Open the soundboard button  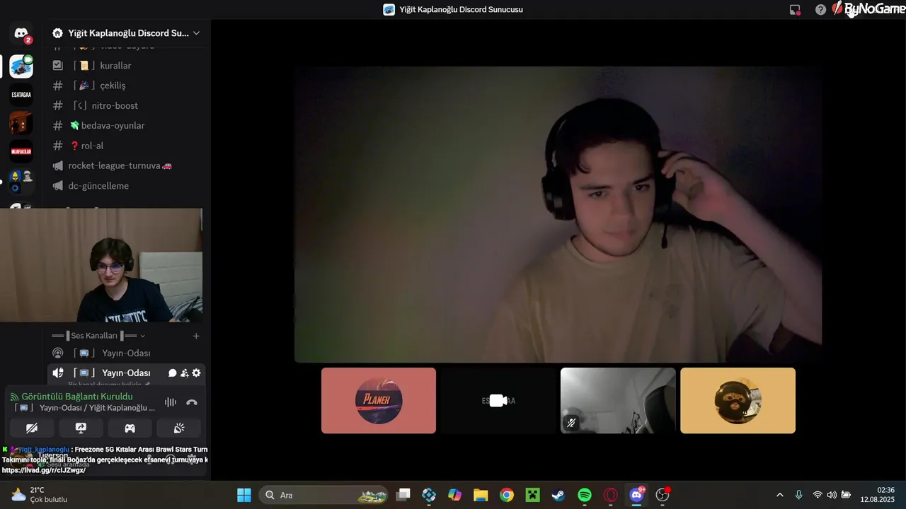click(x=179, y=428)
